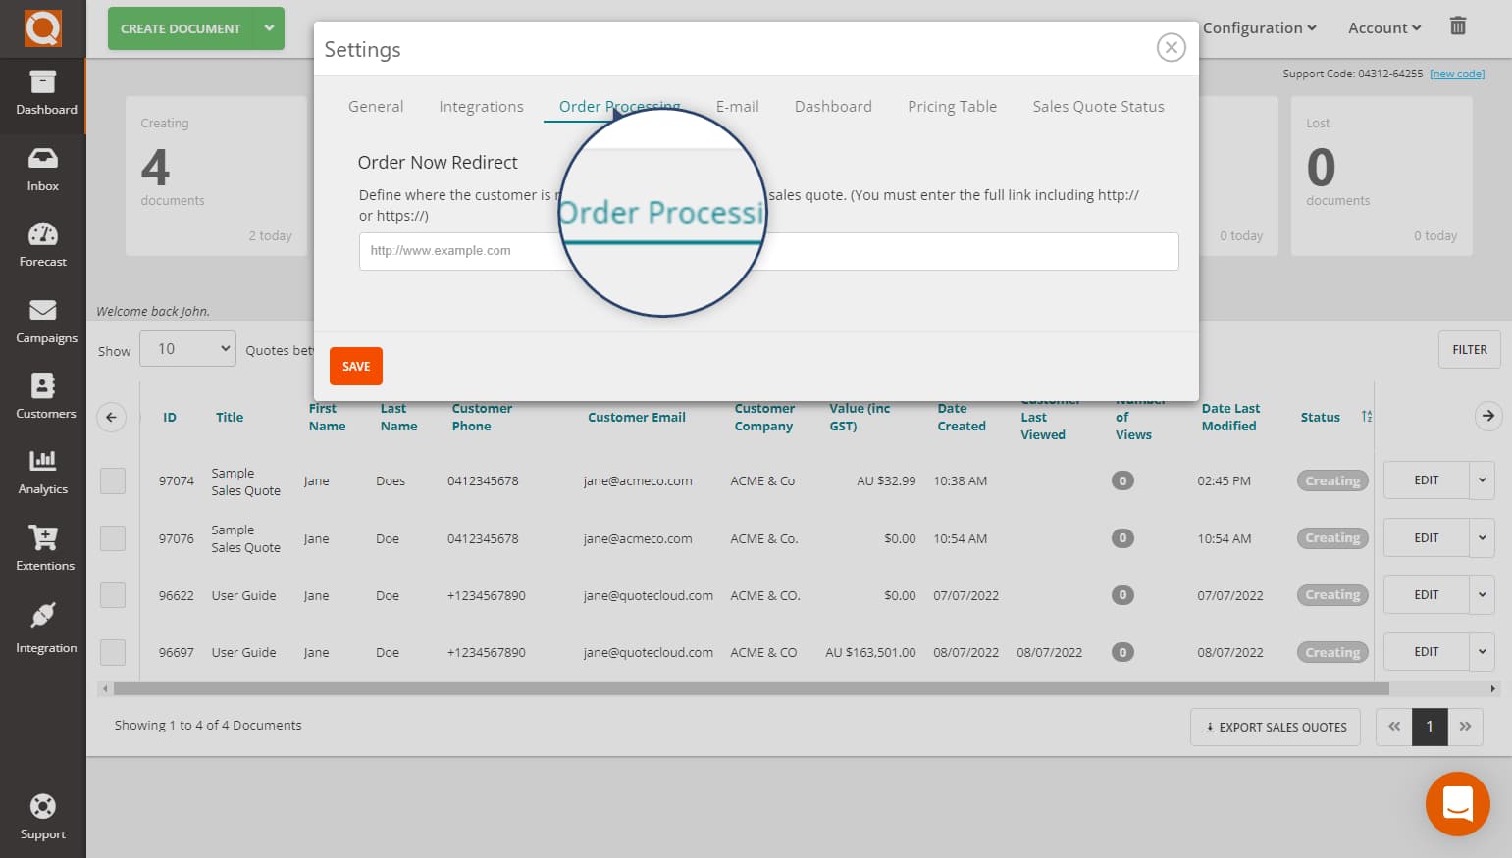Select the checkbox beside User Guide 96622
This screenshot has height=858, width=1512.
113,594
